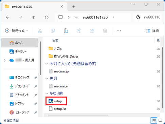Click the Delete trash icon
The image size is (165, 124).
pos(105,31)
